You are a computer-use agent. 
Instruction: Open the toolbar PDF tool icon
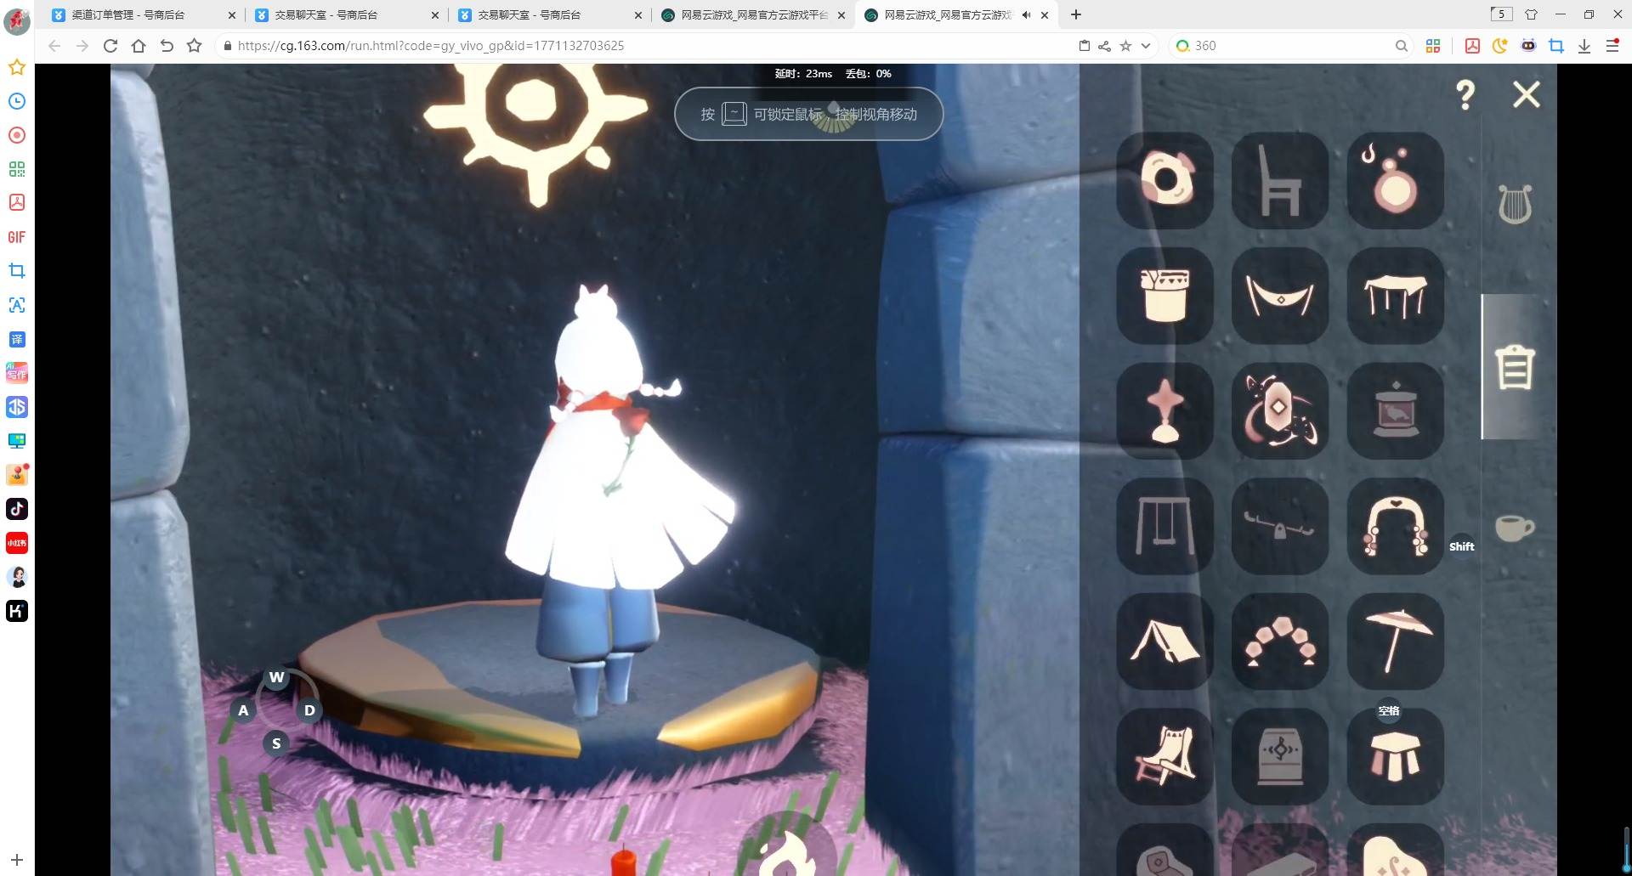pos(1472,46)
